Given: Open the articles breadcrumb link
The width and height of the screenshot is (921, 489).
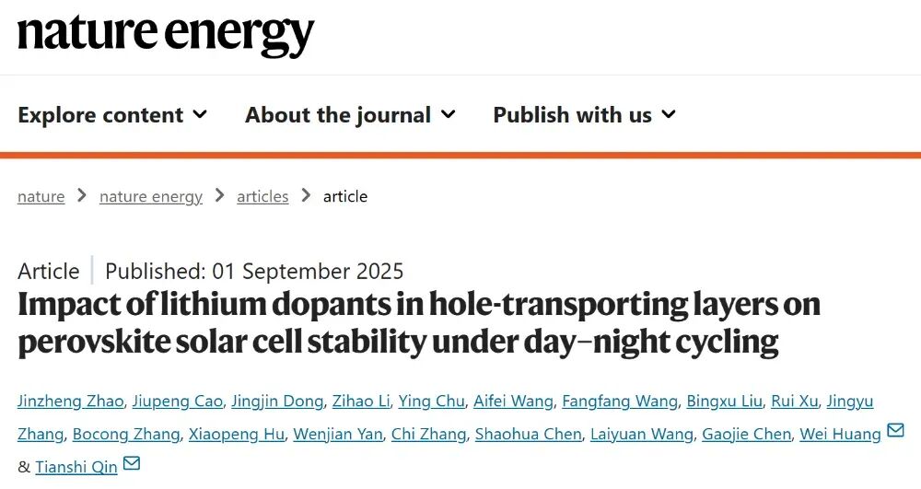Looking at the screenshot, I should tap(262, 196).
